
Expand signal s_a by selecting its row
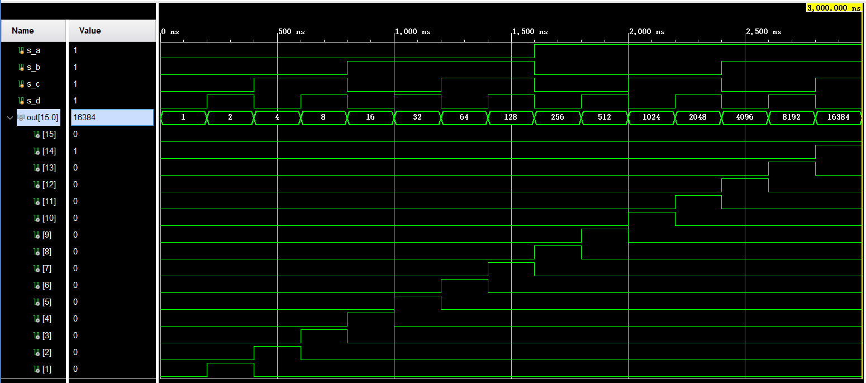coord(34,50)
